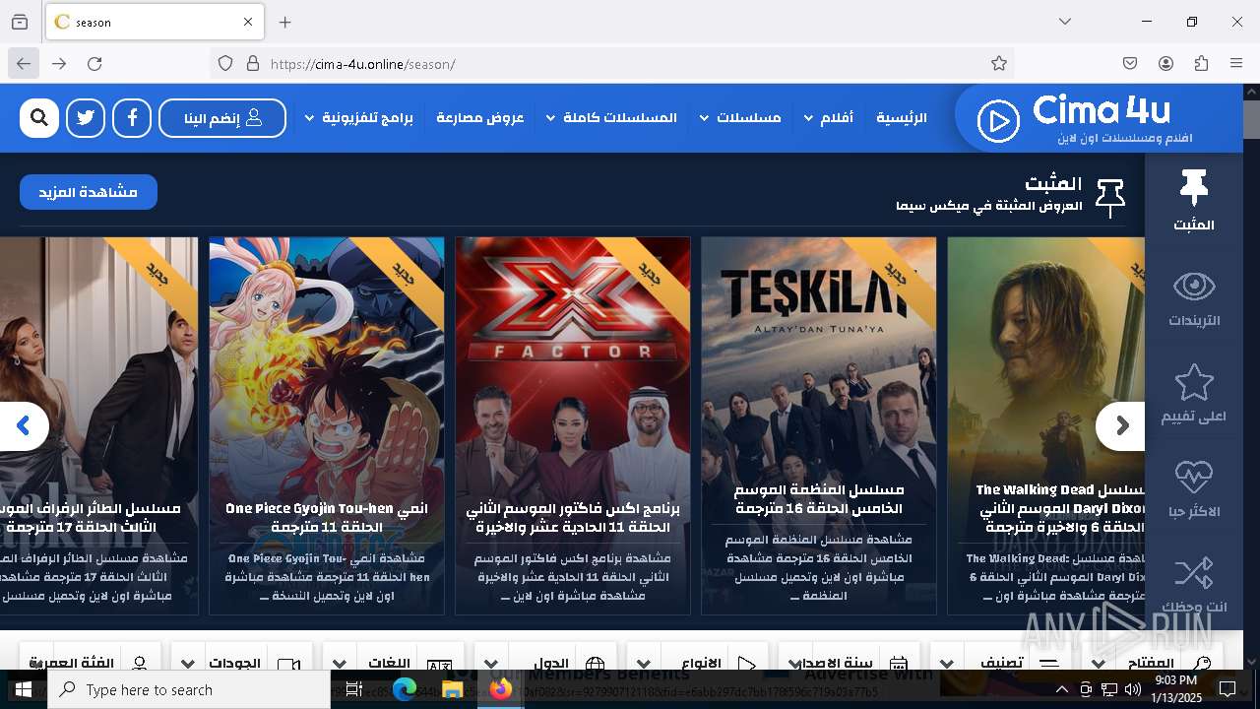Open the الرئيسية home menu item

[x=902, y=118]
